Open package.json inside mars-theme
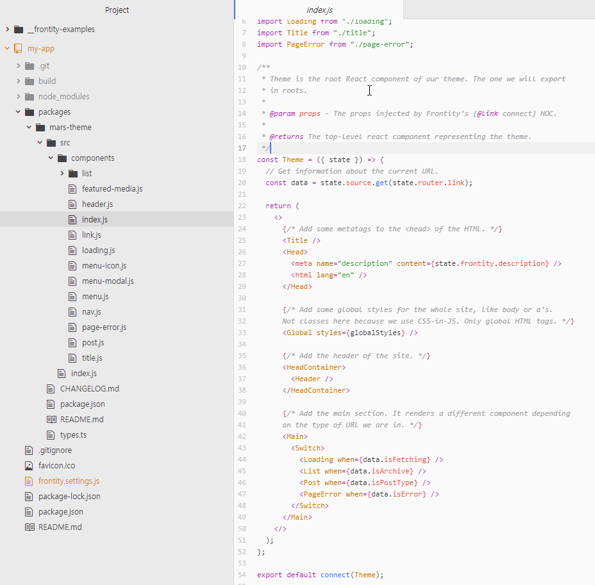595x585 pixels. pos(82,404)
